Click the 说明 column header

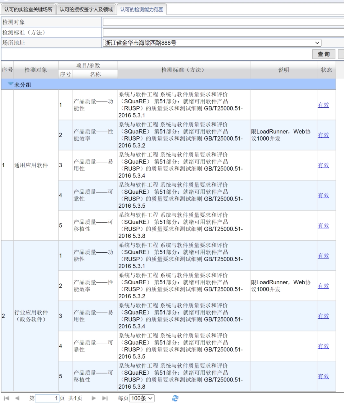click(283, 70)
